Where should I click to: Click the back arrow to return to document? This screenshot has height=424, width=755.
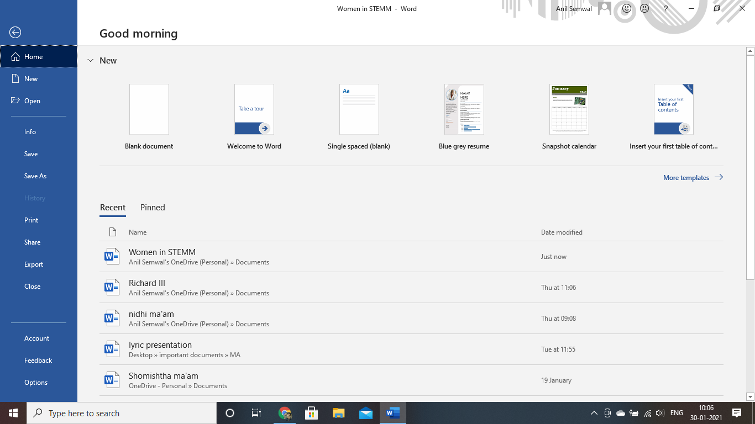point(15,33)
